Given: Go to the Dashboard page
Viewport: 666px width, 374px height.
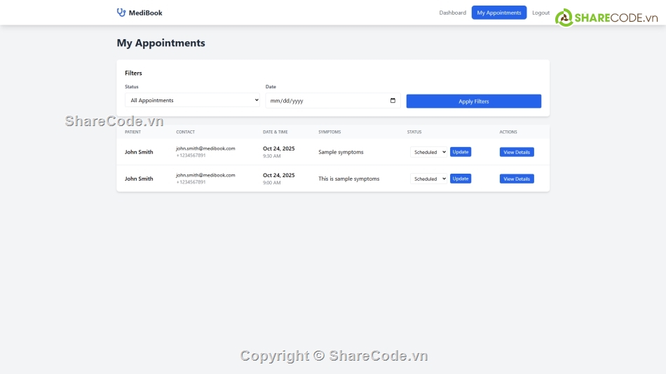Looking at the screenshot, I should (452, 13).
